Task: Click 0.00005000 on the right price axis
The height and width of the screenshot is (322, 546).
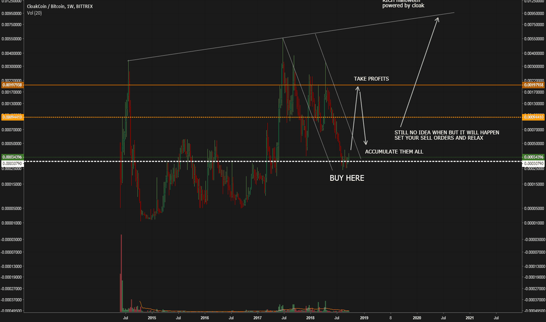Action: click(x=534, y=208)
